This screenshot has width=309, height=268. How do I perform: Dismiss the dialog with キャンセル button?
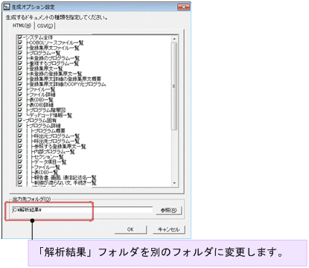pos(169,229)
